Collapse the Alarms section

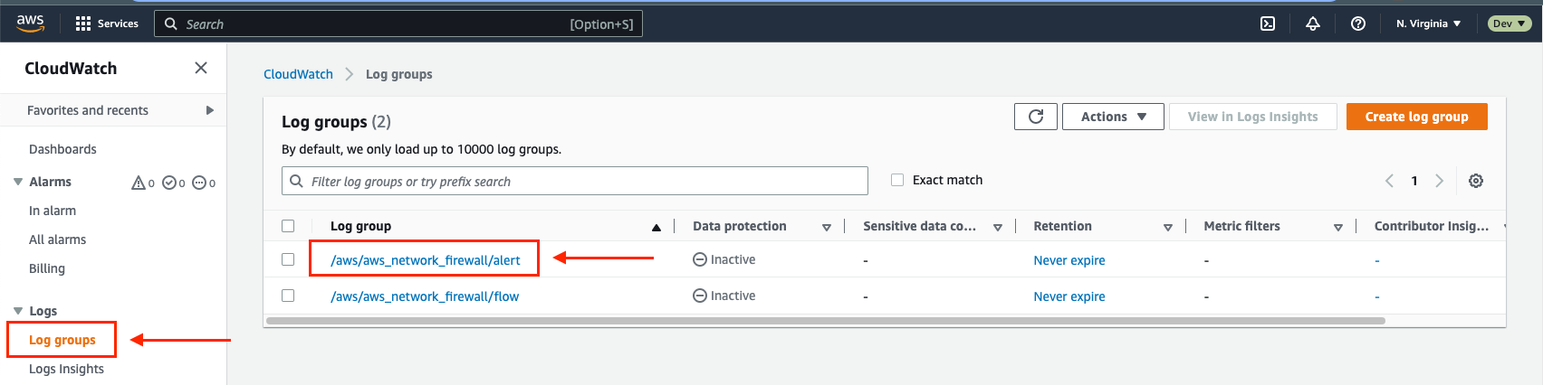click(x=18, y=182)
